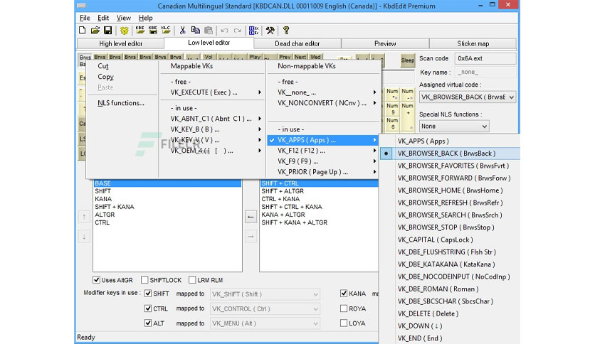Click the first KBE folder toolbar icon

140,31
